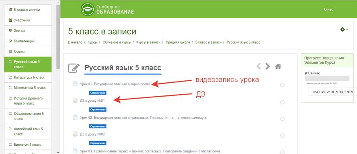Click 5 класс в записи breadcrumb link

208,42
